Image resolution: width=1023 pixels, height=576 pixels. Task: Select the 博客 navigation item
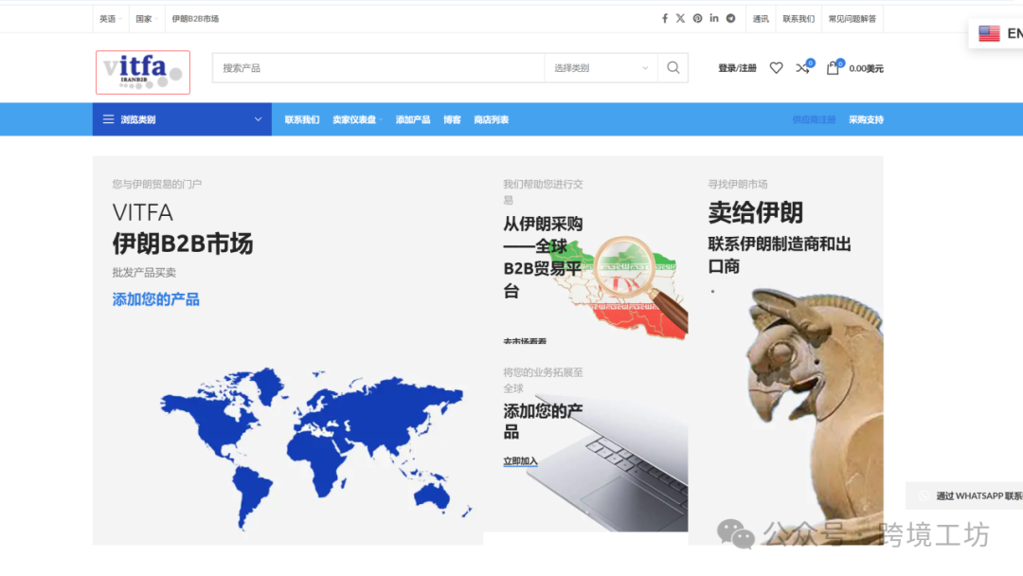coord(454,119)
